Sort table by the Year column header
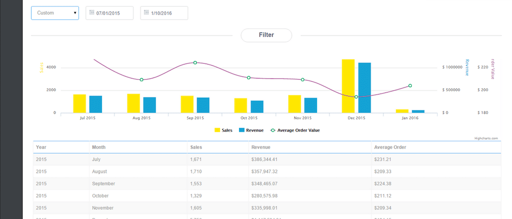This screenshot has width=512, height=219. click(x=41, y=147)
